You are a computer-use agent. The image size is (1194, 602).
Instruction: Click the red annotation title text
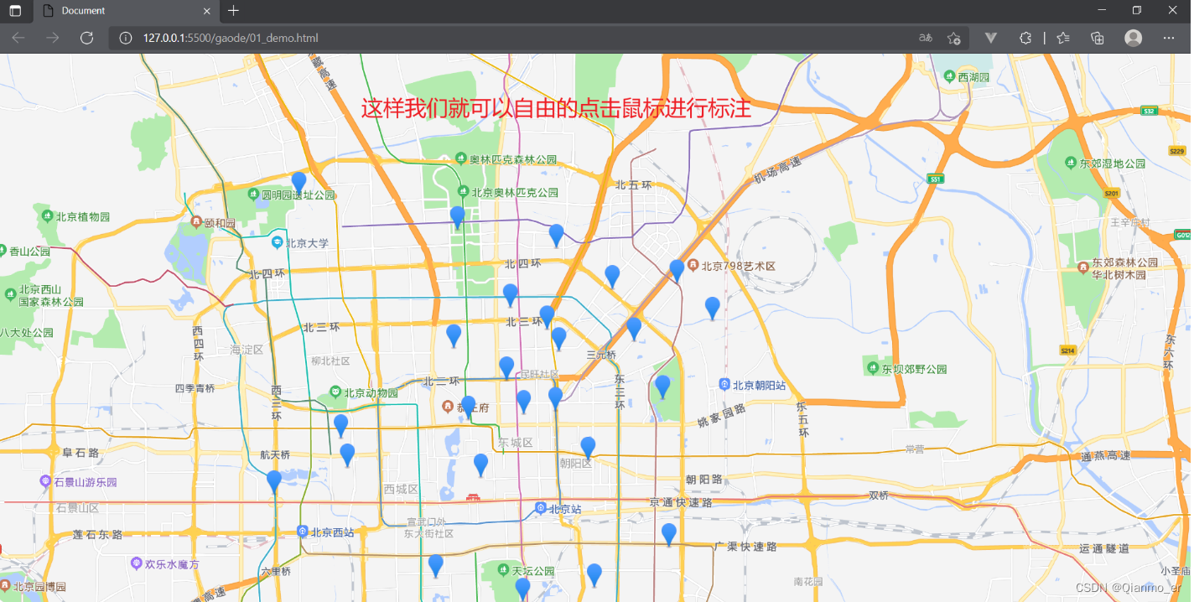click(556, 109)
